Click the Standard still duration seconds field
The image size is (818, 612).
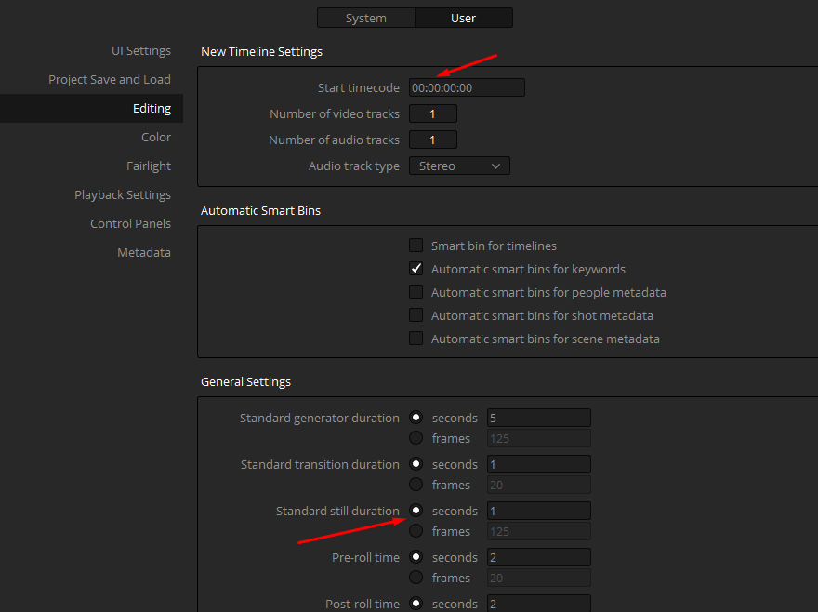pyautogui.click(x=539, y=511)
